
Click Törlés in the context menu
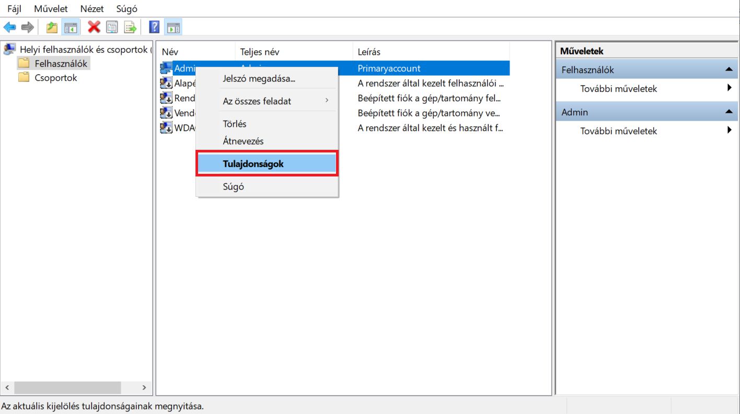pos(235,124)
